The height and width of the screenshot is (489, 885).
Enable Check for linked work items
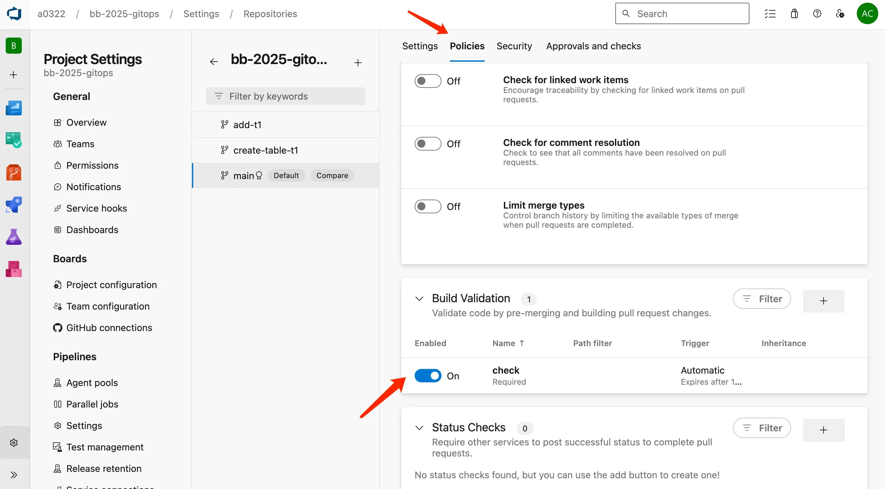(427, 81)
